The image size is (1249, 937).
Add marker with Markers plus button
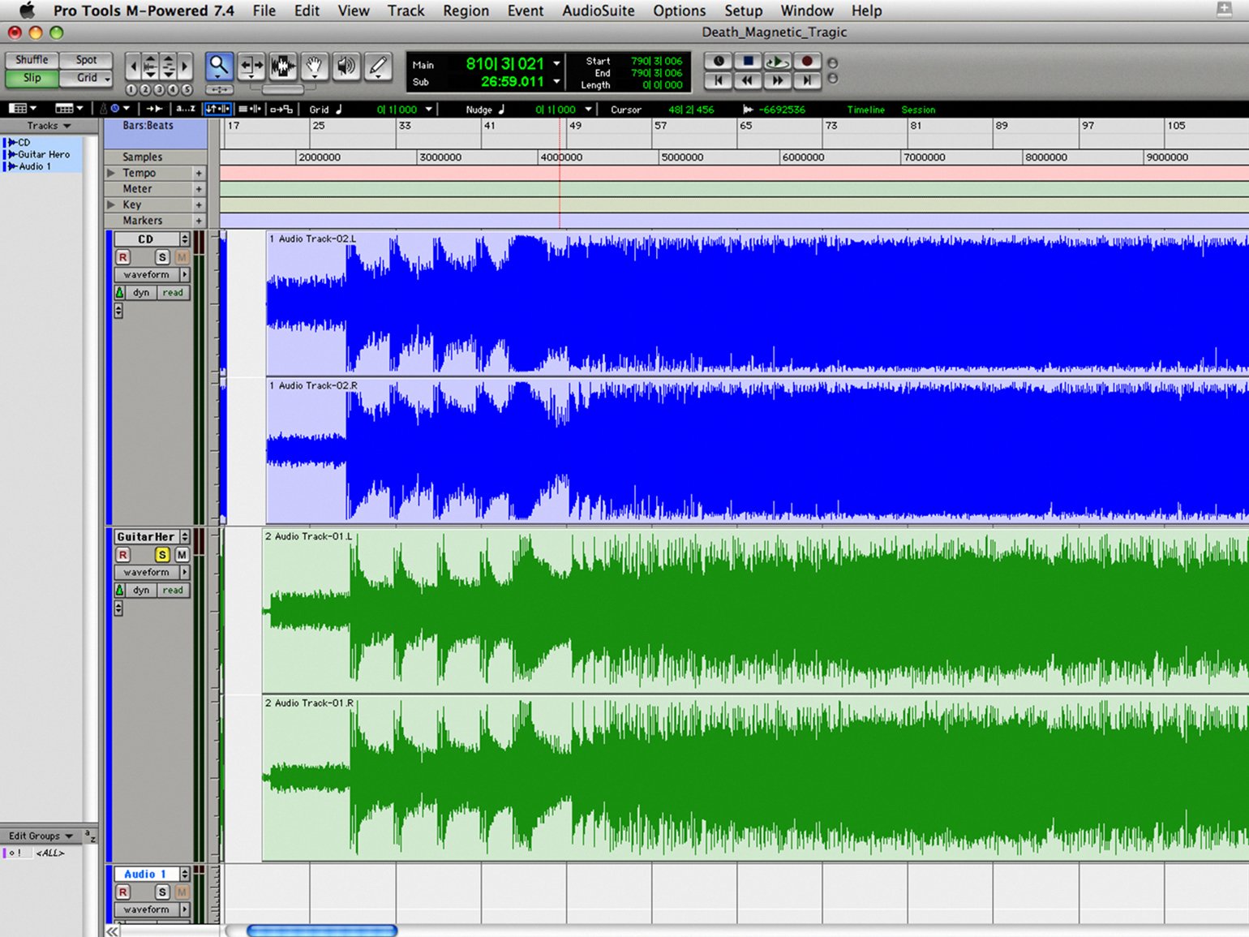coord(199,221)
